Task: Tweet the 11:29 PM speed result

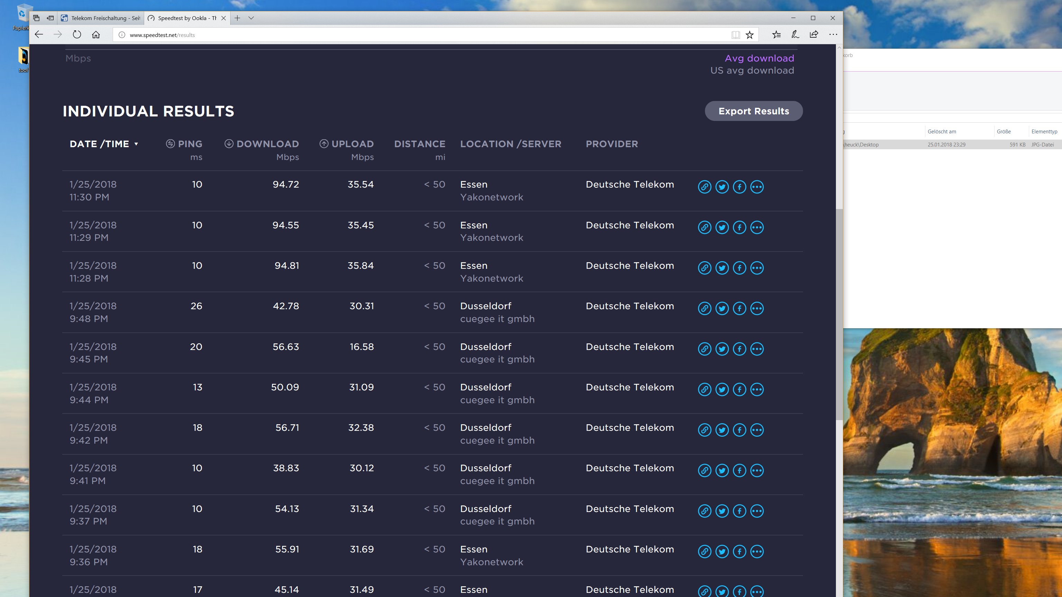Action: [722, 227]
